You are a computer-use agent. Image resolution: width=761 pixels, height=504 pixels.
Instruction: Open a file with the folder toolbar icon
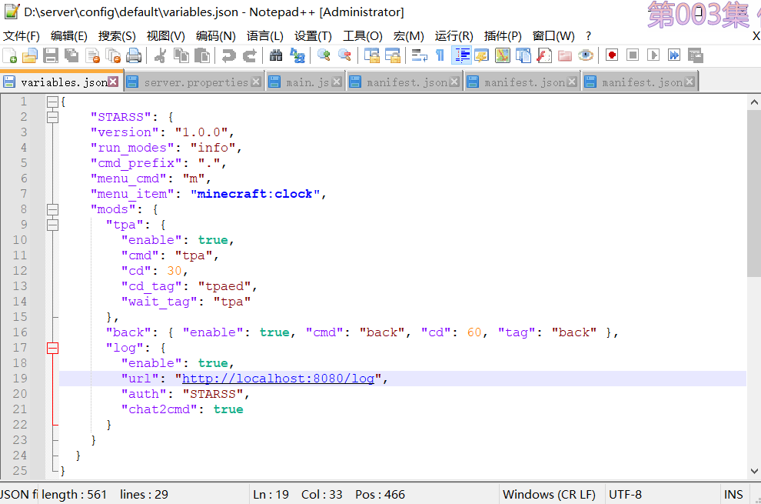point(30,56)
